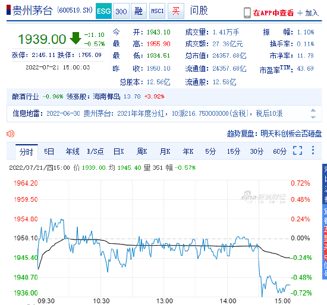
Task: Click the MSCI badge
Action: [157, 11]
